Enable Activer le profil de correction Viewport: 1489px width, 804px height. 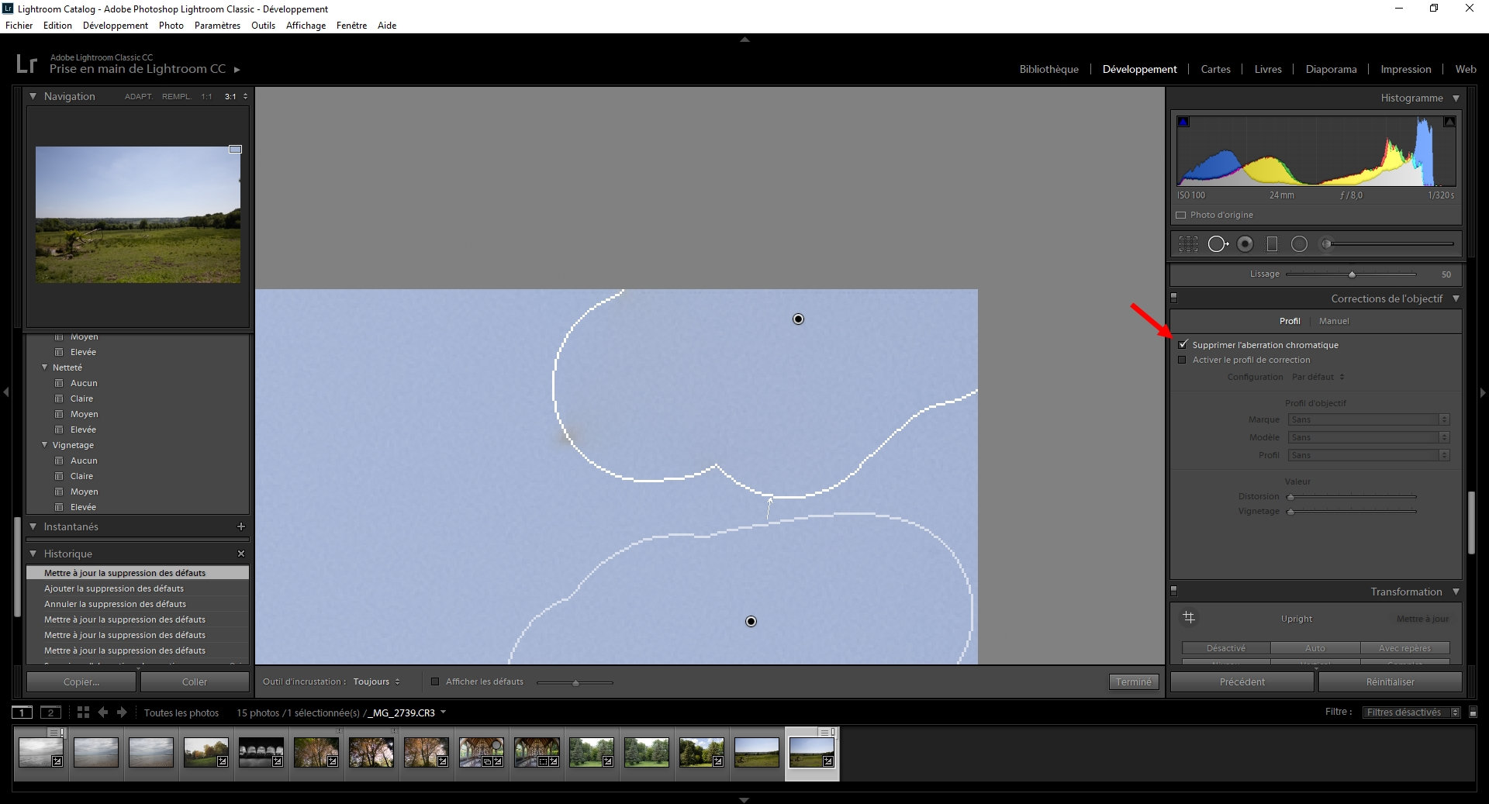[1182, 360]
